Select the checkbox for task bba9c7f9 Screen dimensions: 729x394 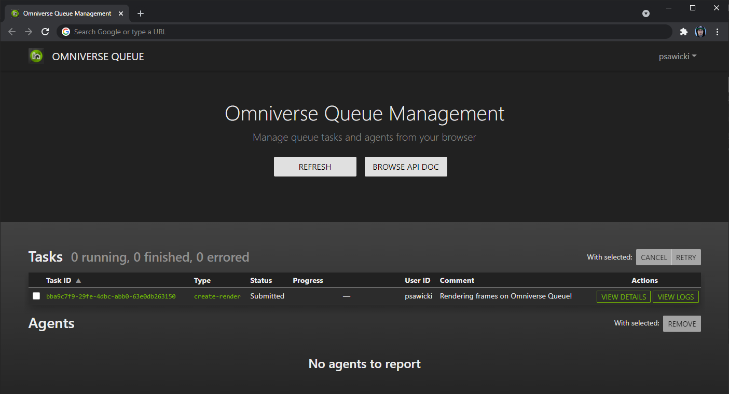click(x=36, y=296)
